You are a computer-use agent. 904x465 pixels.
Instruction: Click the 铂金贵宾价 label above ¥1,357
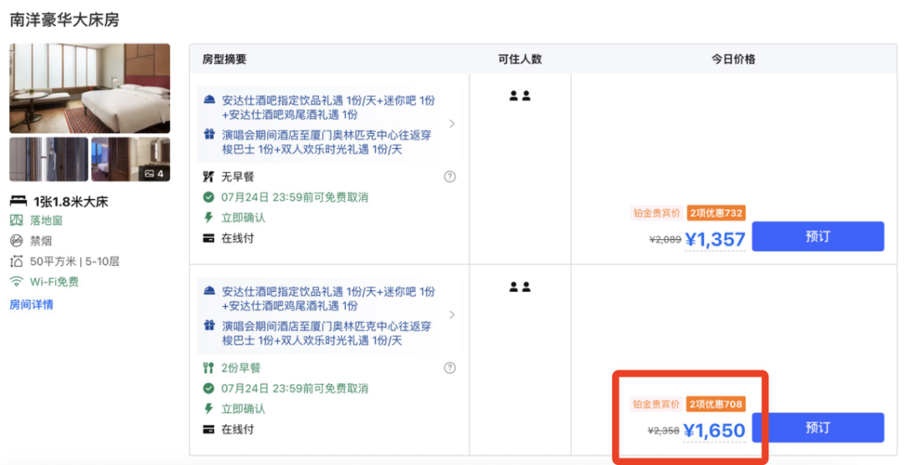pyautogui.click(x=657, y=213)
